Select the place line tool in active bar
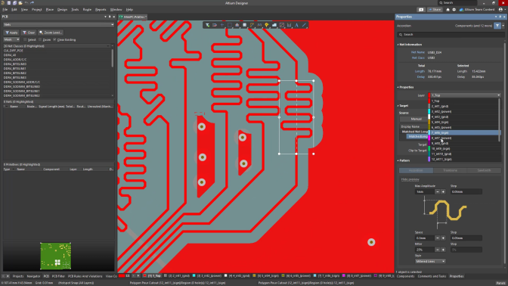Viewport: 508px width, 286px height. point(304,25)
